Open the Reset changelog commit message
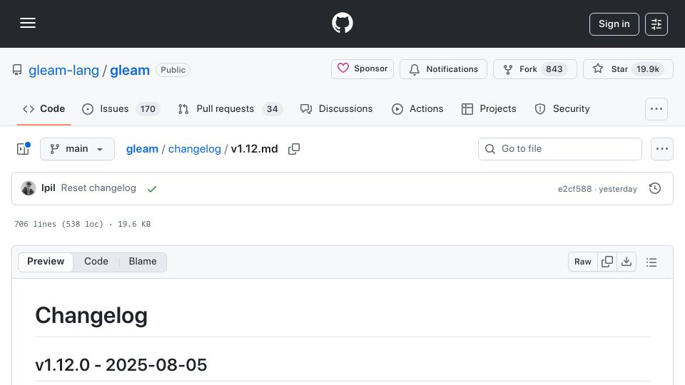This screenshot has width=685, height=385. (98, 188)
